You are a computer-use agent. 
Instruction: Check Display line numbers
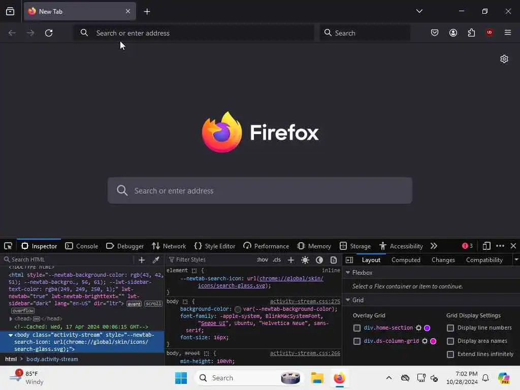point(450,328)
